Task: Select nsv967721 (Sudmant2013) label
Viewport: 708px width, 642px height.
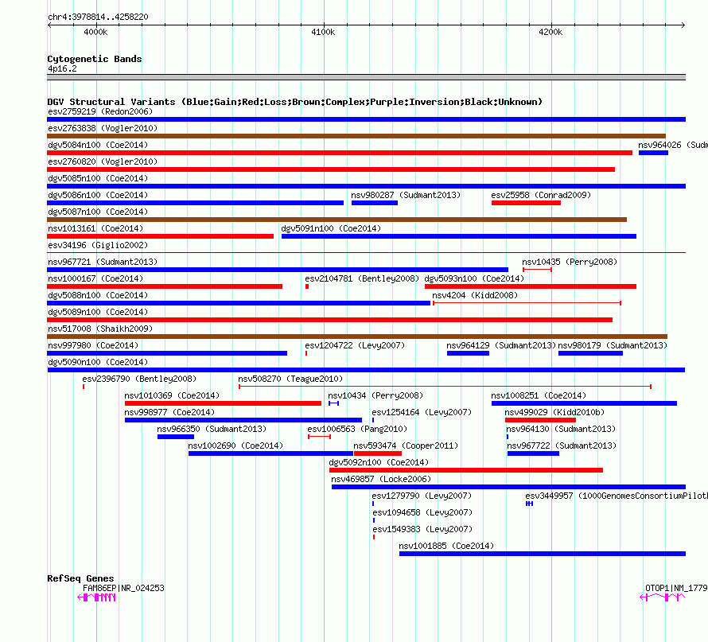Action: 103,262
